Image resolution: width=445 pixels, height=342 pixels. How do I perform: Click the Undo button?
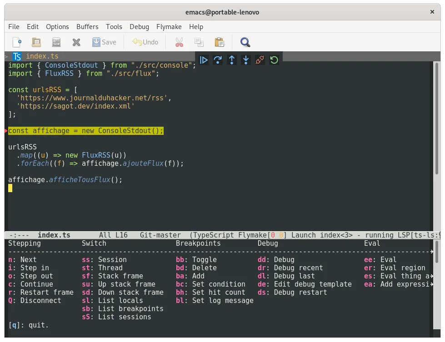[145, 42]
